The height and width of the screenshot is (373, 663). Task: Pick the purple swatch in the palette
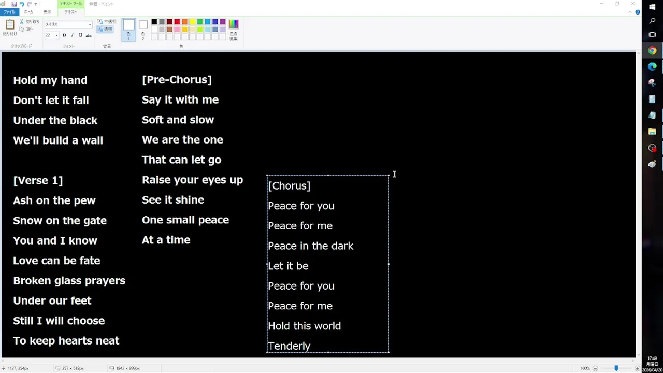coord(223,22)
